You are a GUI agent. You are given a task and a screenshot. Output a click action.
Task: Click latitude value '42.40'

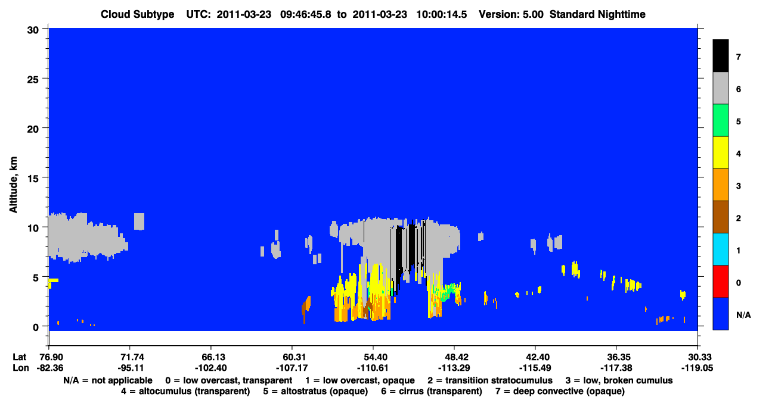tap(535, 357)
